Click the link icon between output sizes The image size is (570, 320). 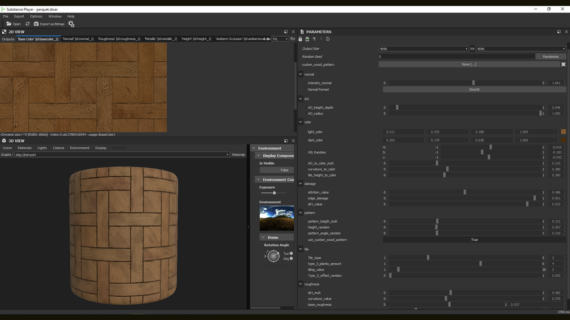[x=472, y=49]
